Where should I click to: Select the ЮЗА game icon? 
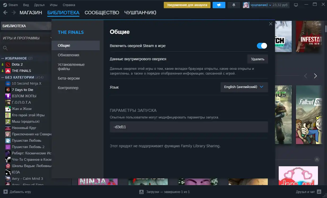point(8,172)
